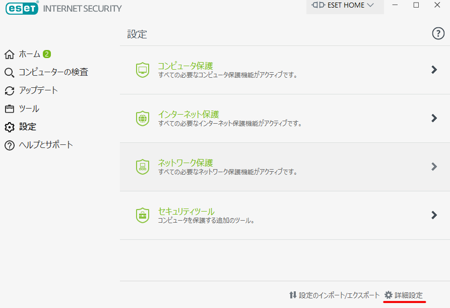Expand コンピュータ保護 with its chevron arrow

pos(434,70)
